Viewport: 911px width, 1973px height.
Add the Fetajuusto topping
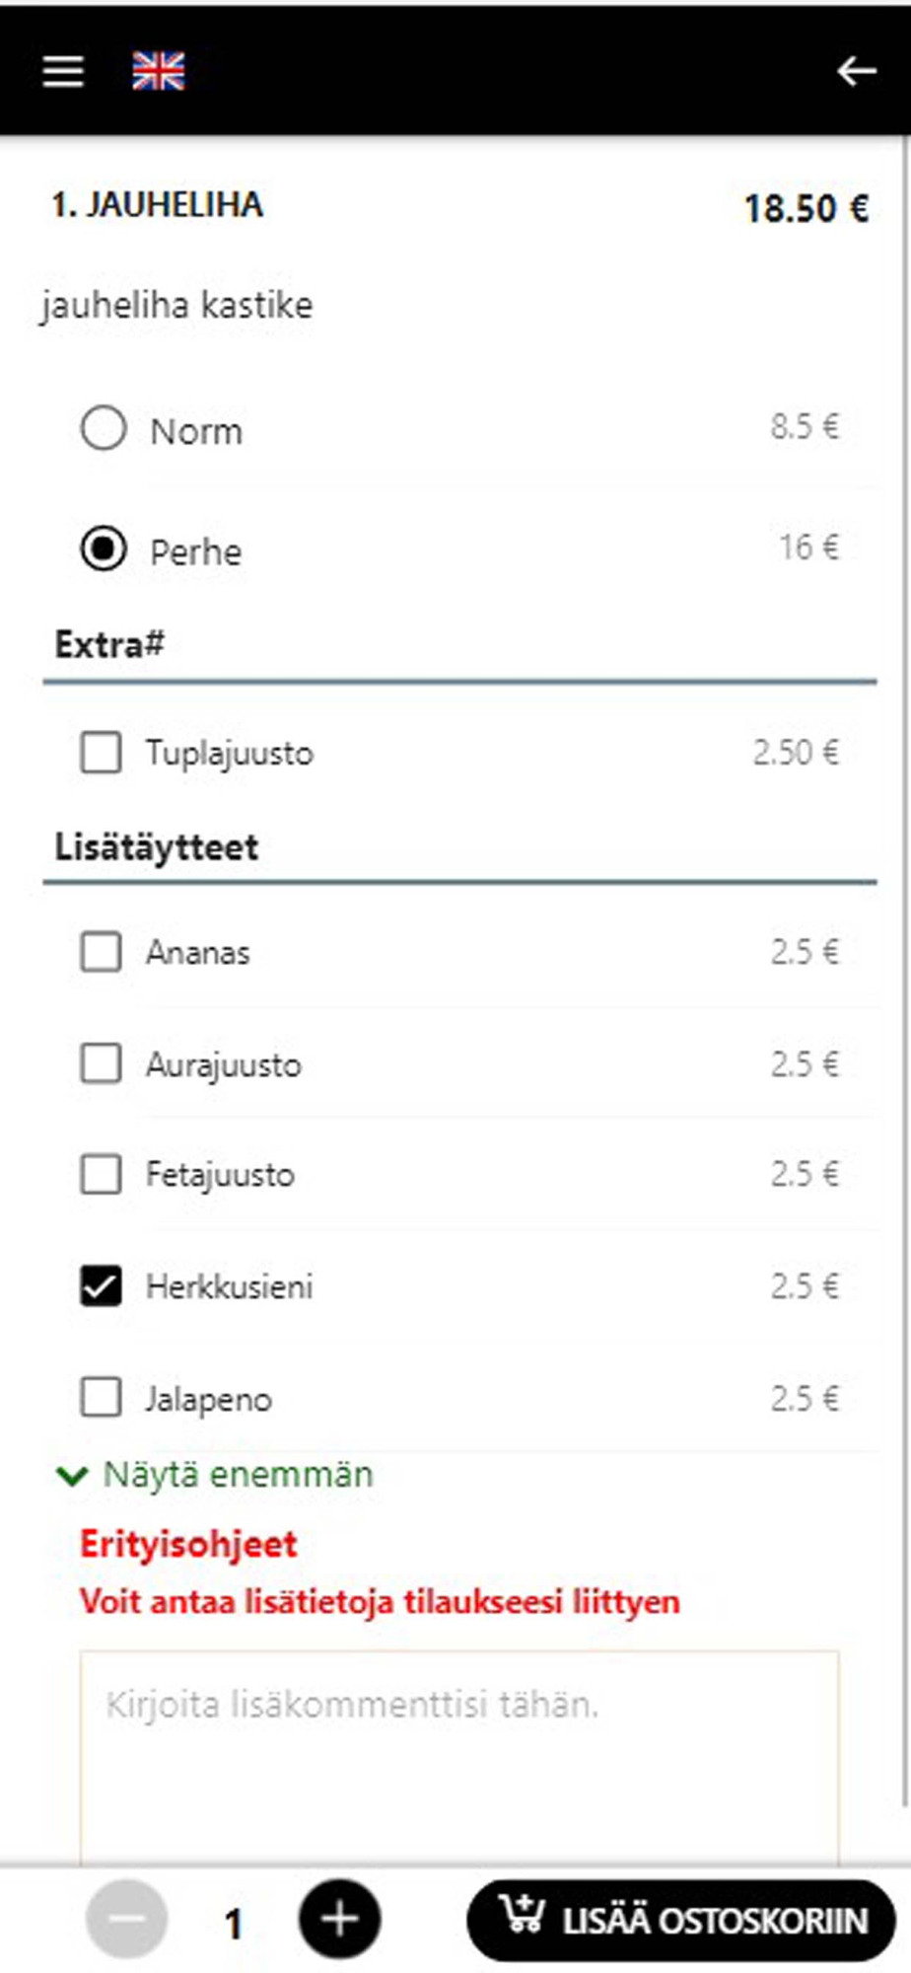tap(101, 1175)
